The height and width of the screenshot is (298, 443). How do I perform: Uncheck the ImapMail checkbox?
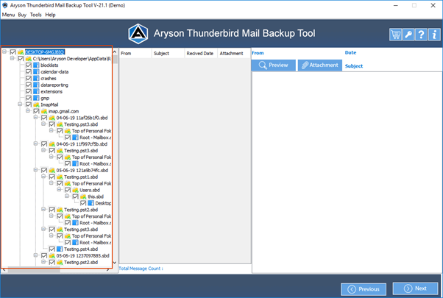(29, 104)
